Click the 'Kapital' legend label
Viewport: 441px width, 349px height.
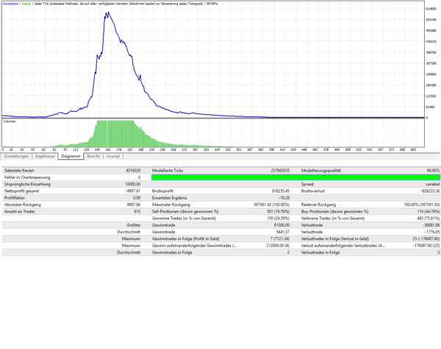[x=26, y=4]
